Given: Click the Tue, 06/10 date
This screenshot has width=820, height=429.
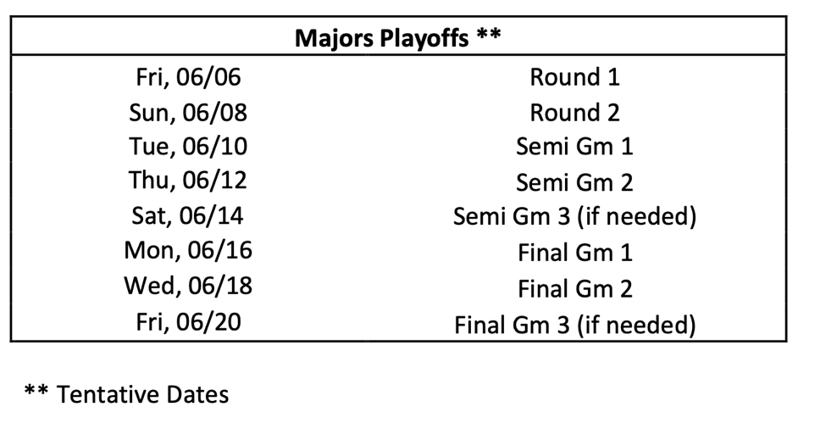Looking at the screenshot, I should click(188, 147).
